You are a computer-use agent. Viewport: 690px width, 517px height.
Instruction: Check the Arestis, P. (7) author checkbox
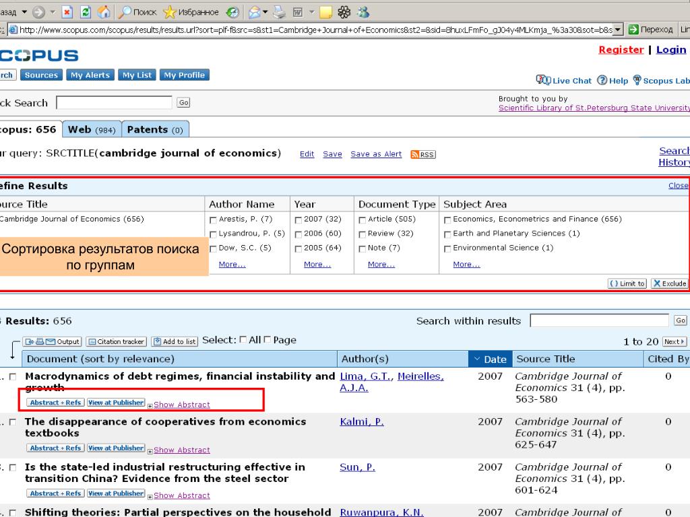click(213, 220)
